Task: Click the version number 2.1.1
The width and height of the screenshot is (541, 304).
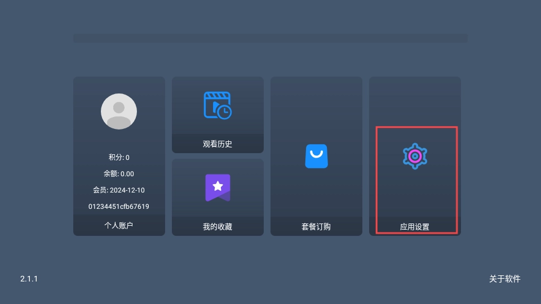Action: (29, 279)
